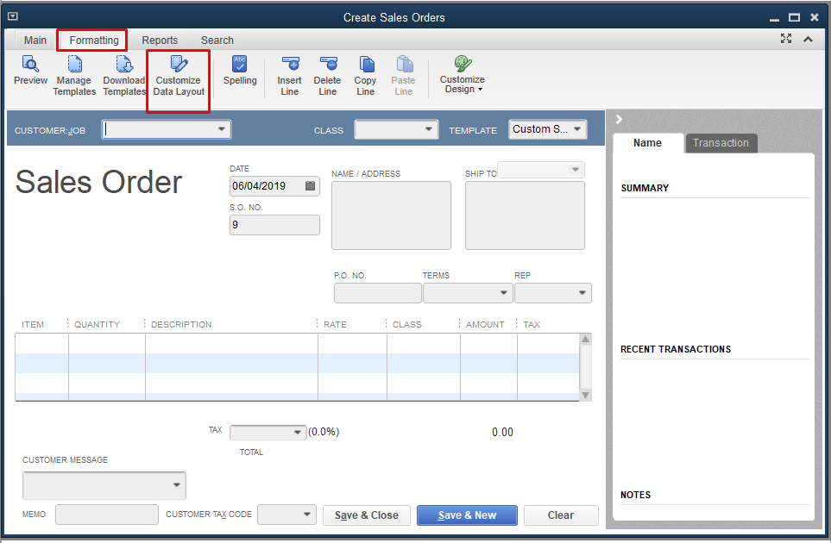Open the Template dropdown
This screenshot has height=543, width=831.
click(577, 129)
